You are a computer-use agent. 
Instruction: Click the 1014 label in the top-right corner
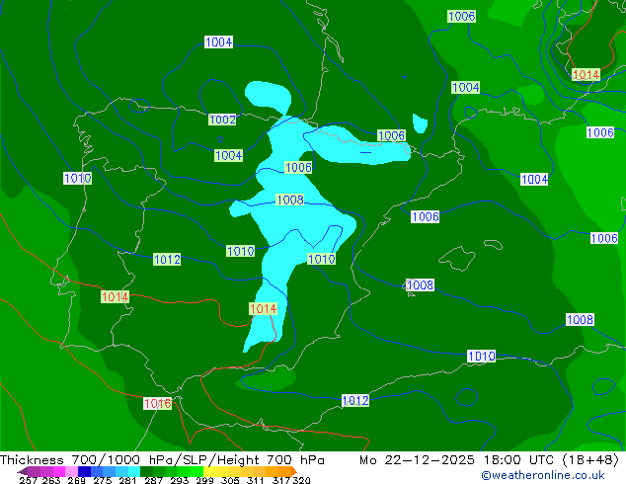(x=586, y=75)
